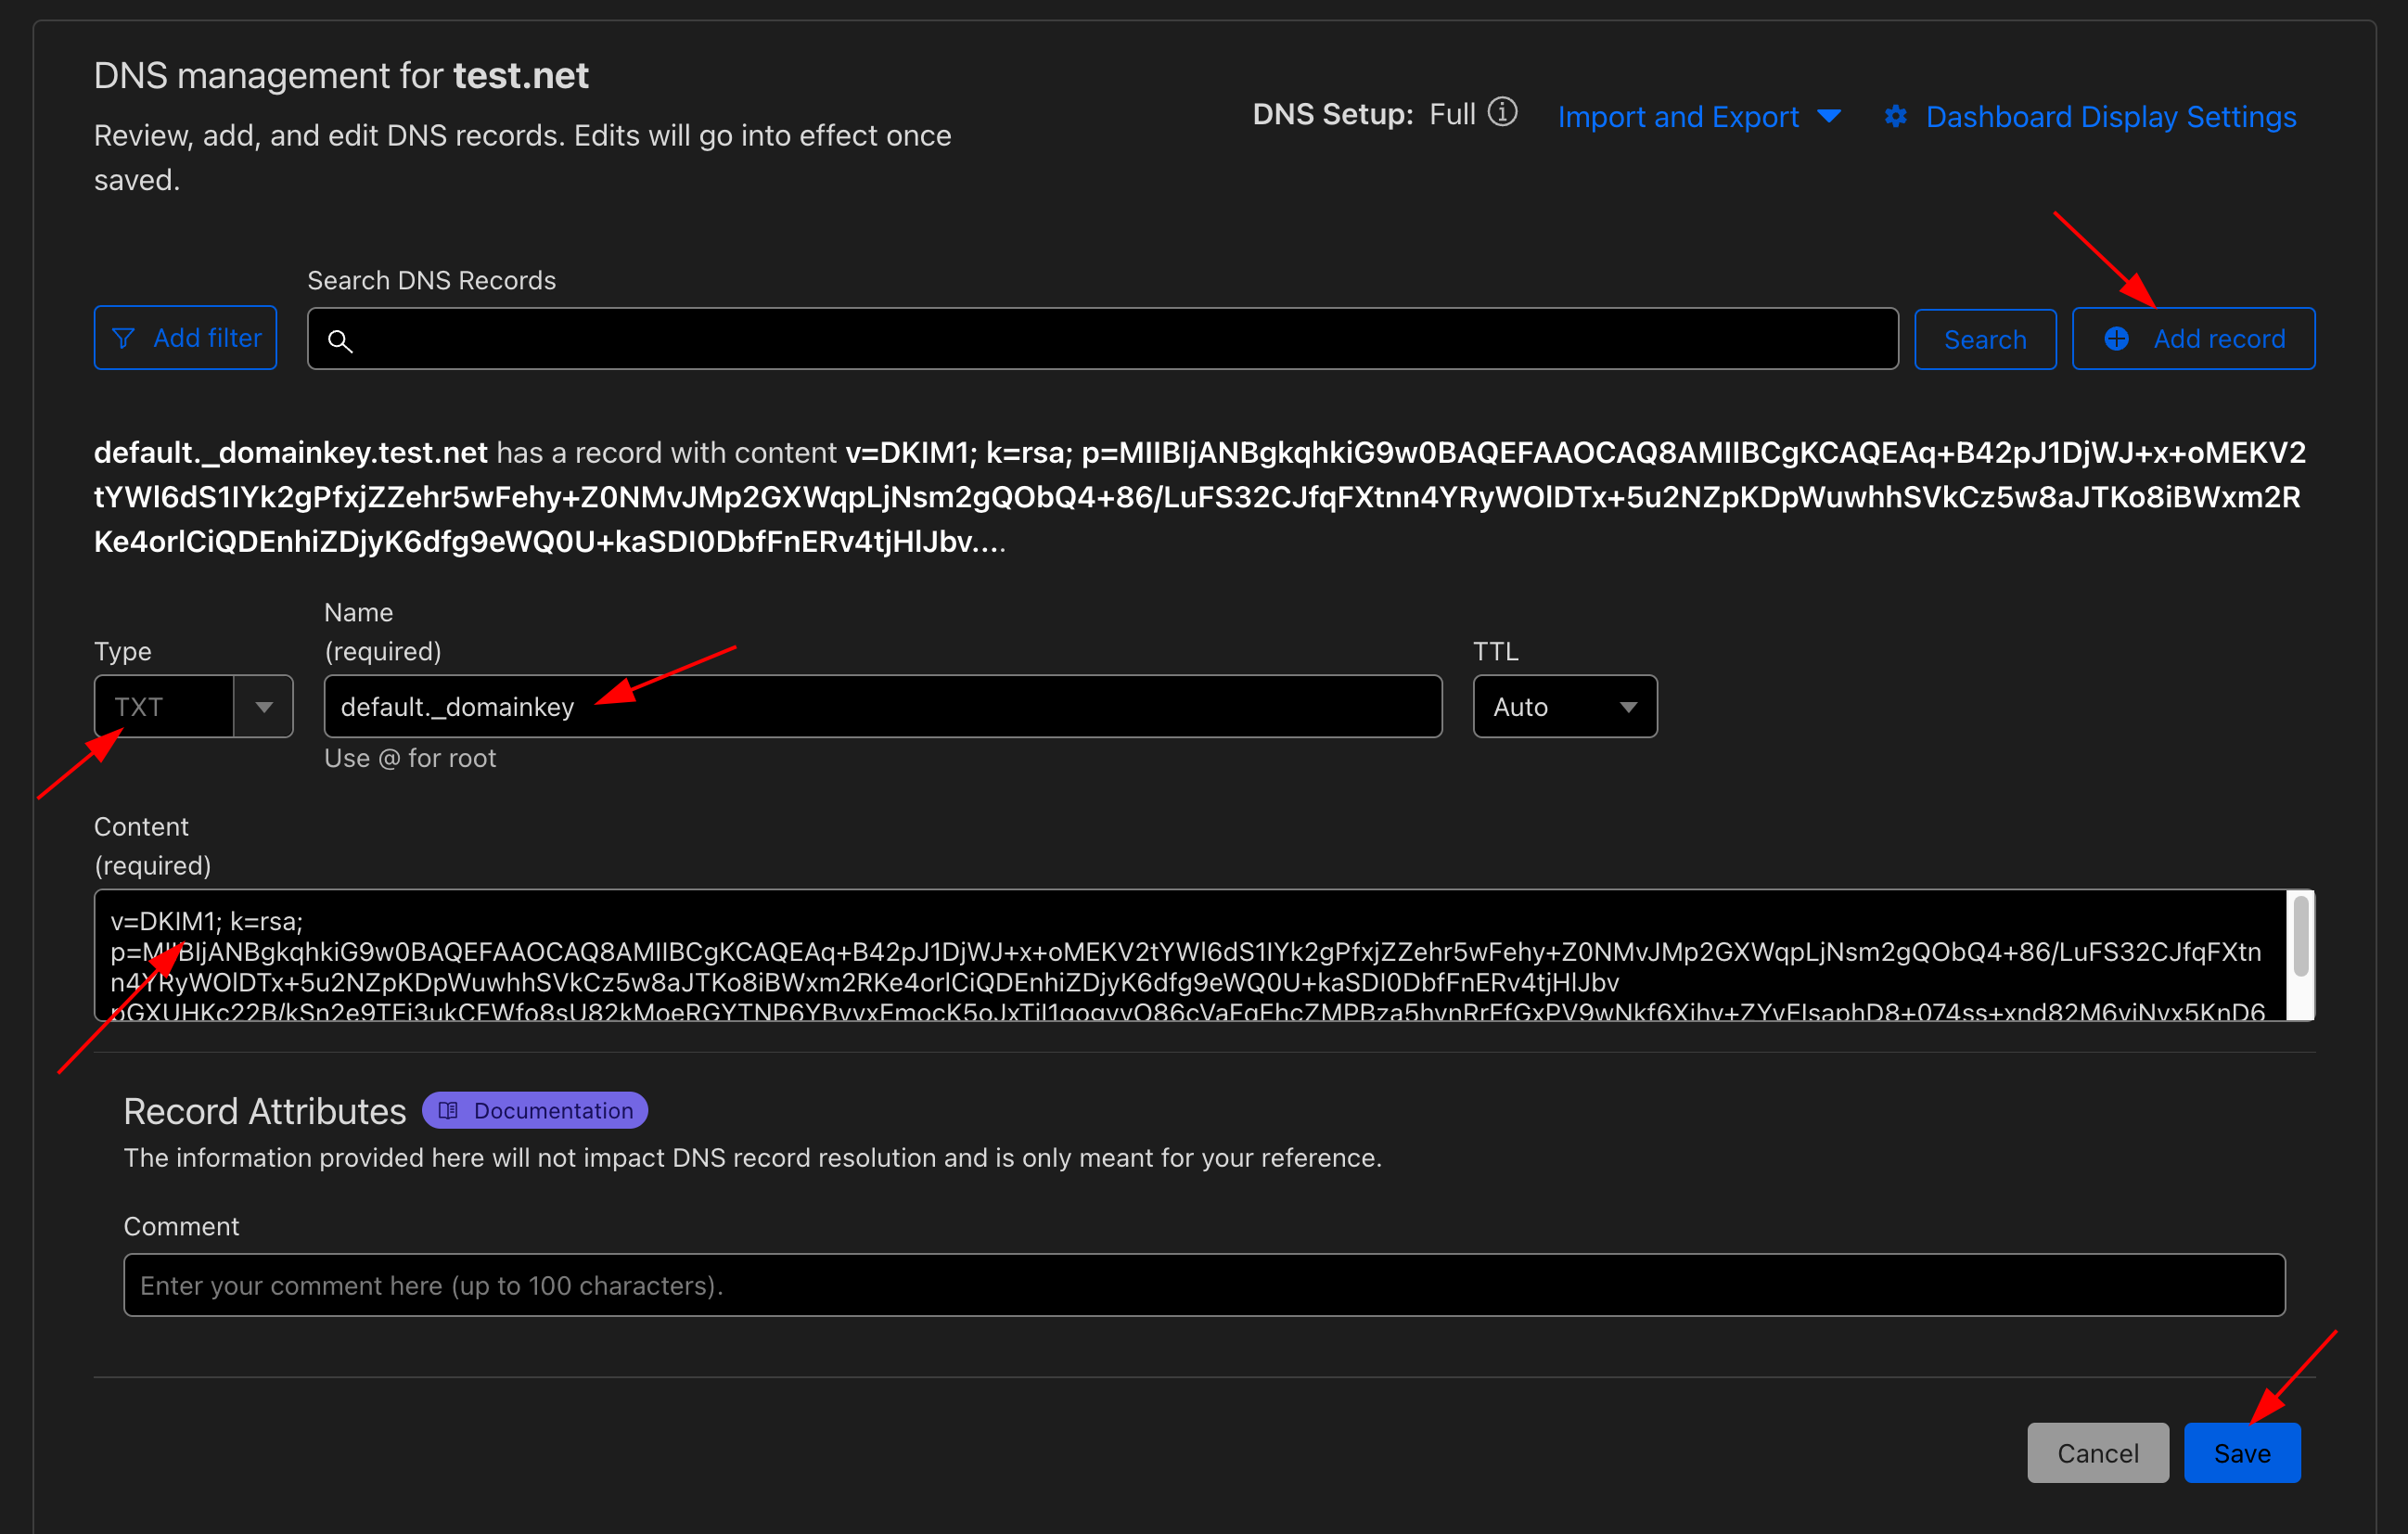This screenshot has width=2408, height=1534.
Task: Expand the TXT record type dropdown
Action: click(x=263, y=707)
